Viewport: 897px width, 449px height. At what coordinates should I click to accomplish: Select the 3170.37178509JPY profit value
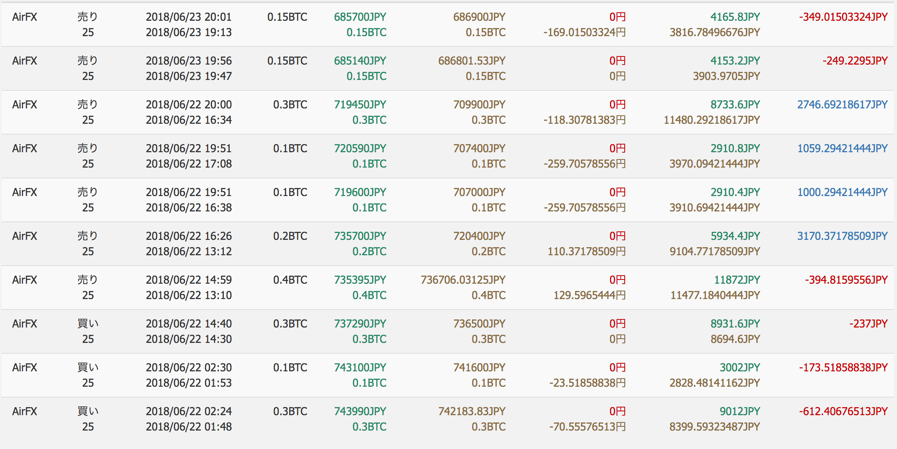tap(842, 236)
